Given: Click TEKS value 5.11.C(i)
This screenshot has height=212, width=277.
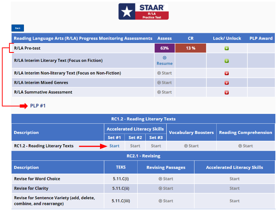Looking at the screenshot, I should click(121, 179).
